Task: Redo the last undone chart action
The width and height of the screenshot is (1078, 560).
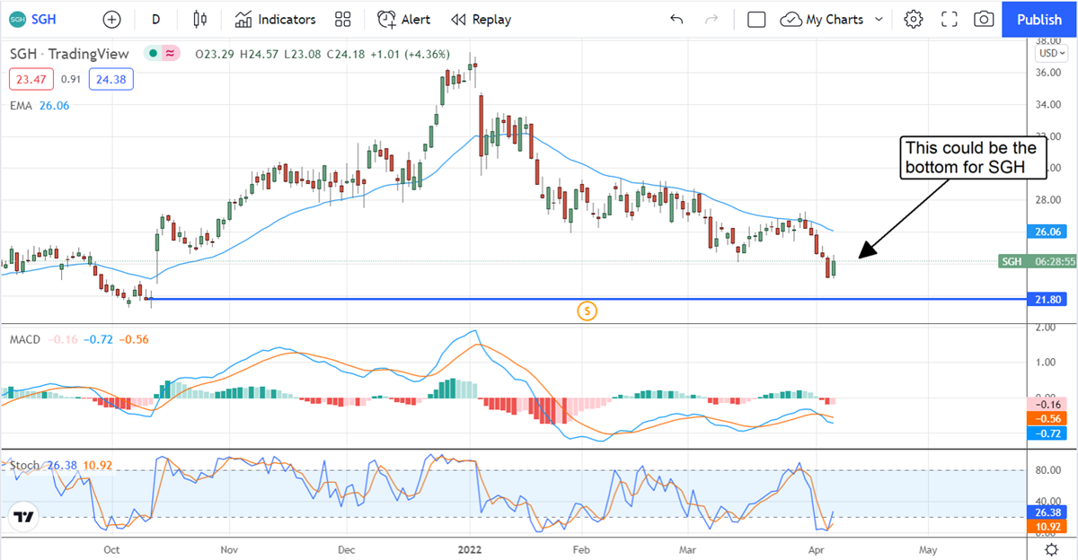Action: click(x=711, y=19)
